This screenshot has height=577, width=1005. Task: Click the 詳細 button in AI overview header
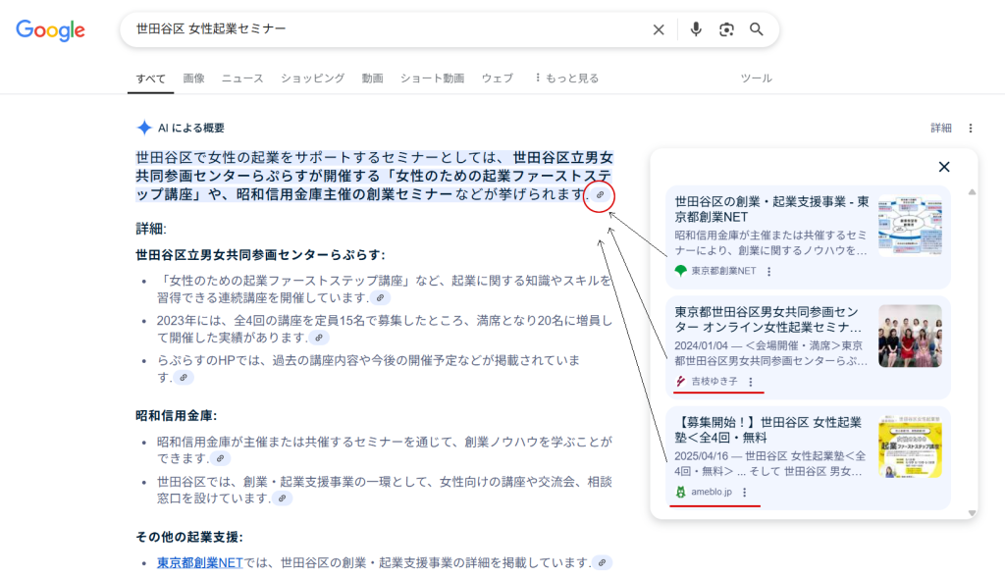tap(941, 129)
